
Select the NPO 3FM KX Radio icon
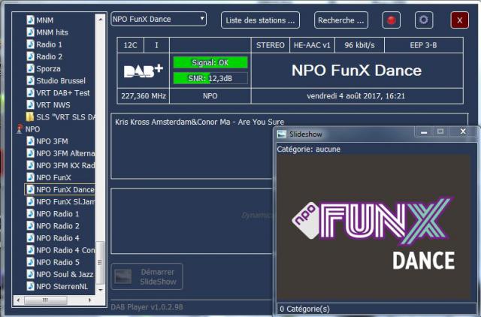click(30, 165)
